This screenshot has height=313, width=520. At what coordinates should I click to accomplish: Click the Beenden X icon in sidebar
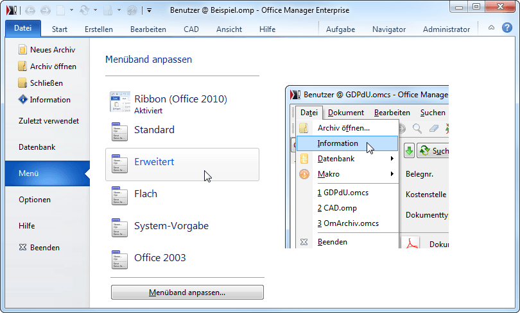coord(22,247)
